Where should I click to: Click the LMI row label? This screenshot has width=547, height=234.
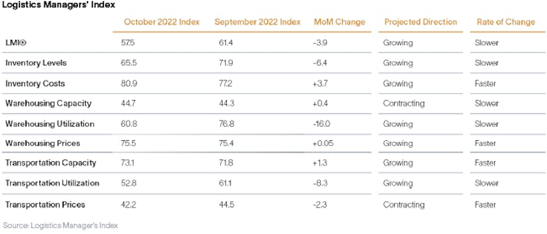pos(16,43)
